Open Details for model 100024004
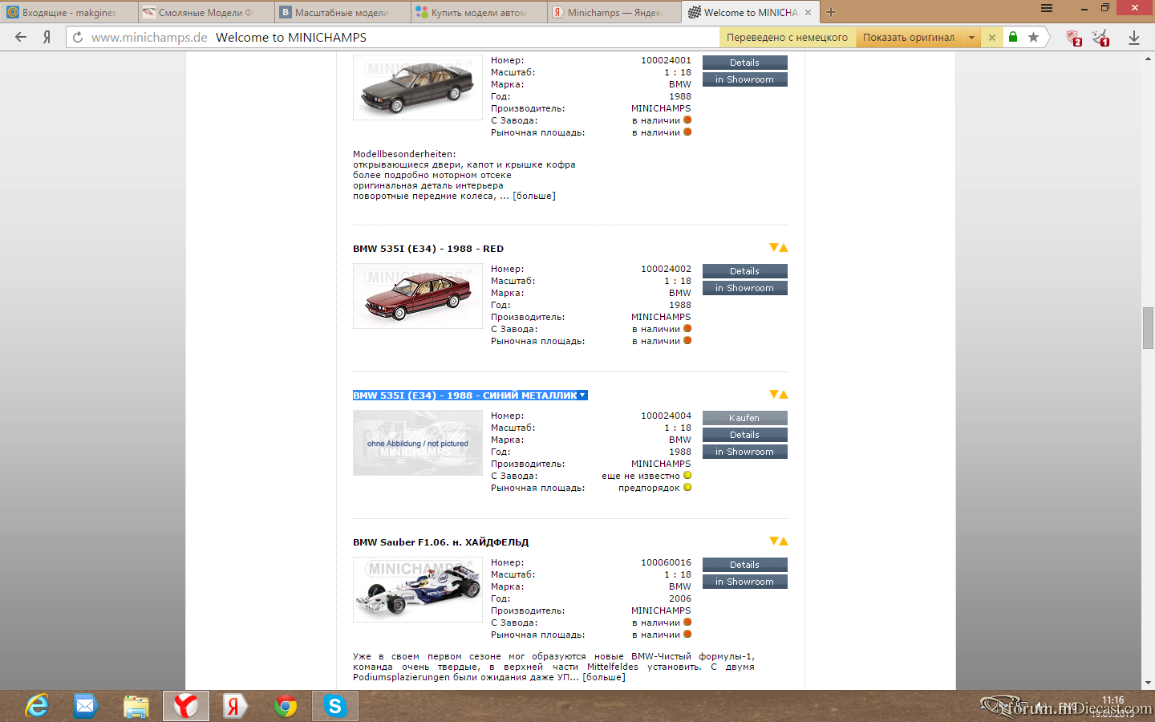The image size is (1155, 722). coord(744,435)
